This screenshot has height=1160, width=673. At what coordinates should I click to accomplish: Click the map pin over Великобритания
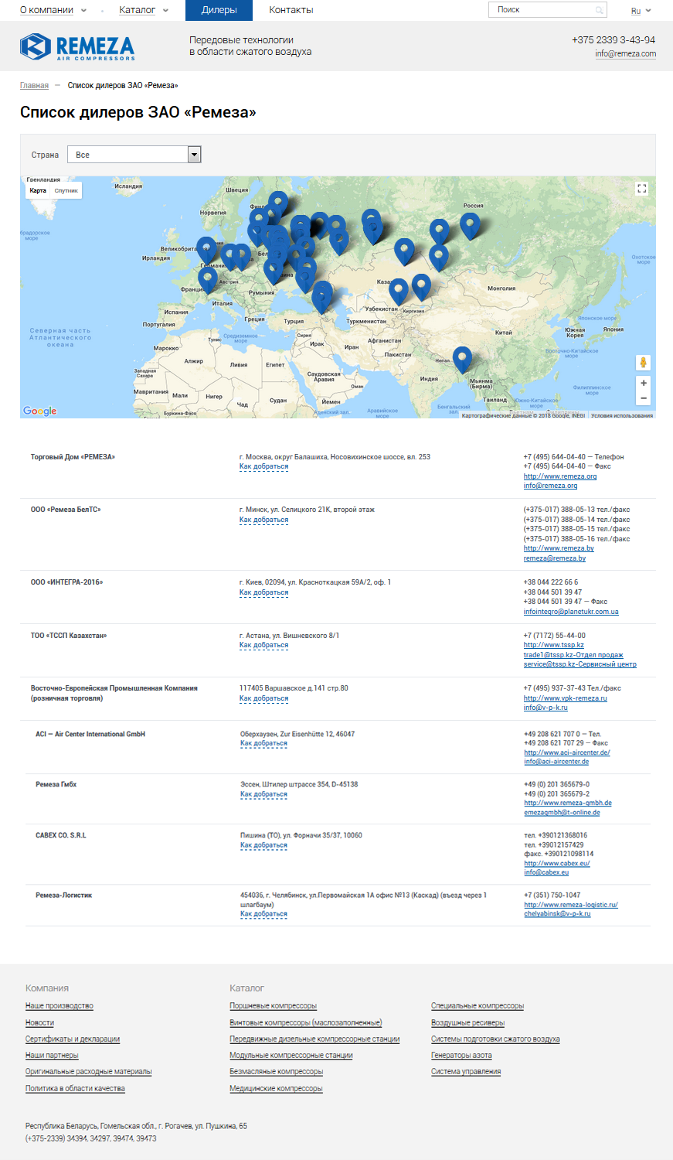click(x=206, y=251)
